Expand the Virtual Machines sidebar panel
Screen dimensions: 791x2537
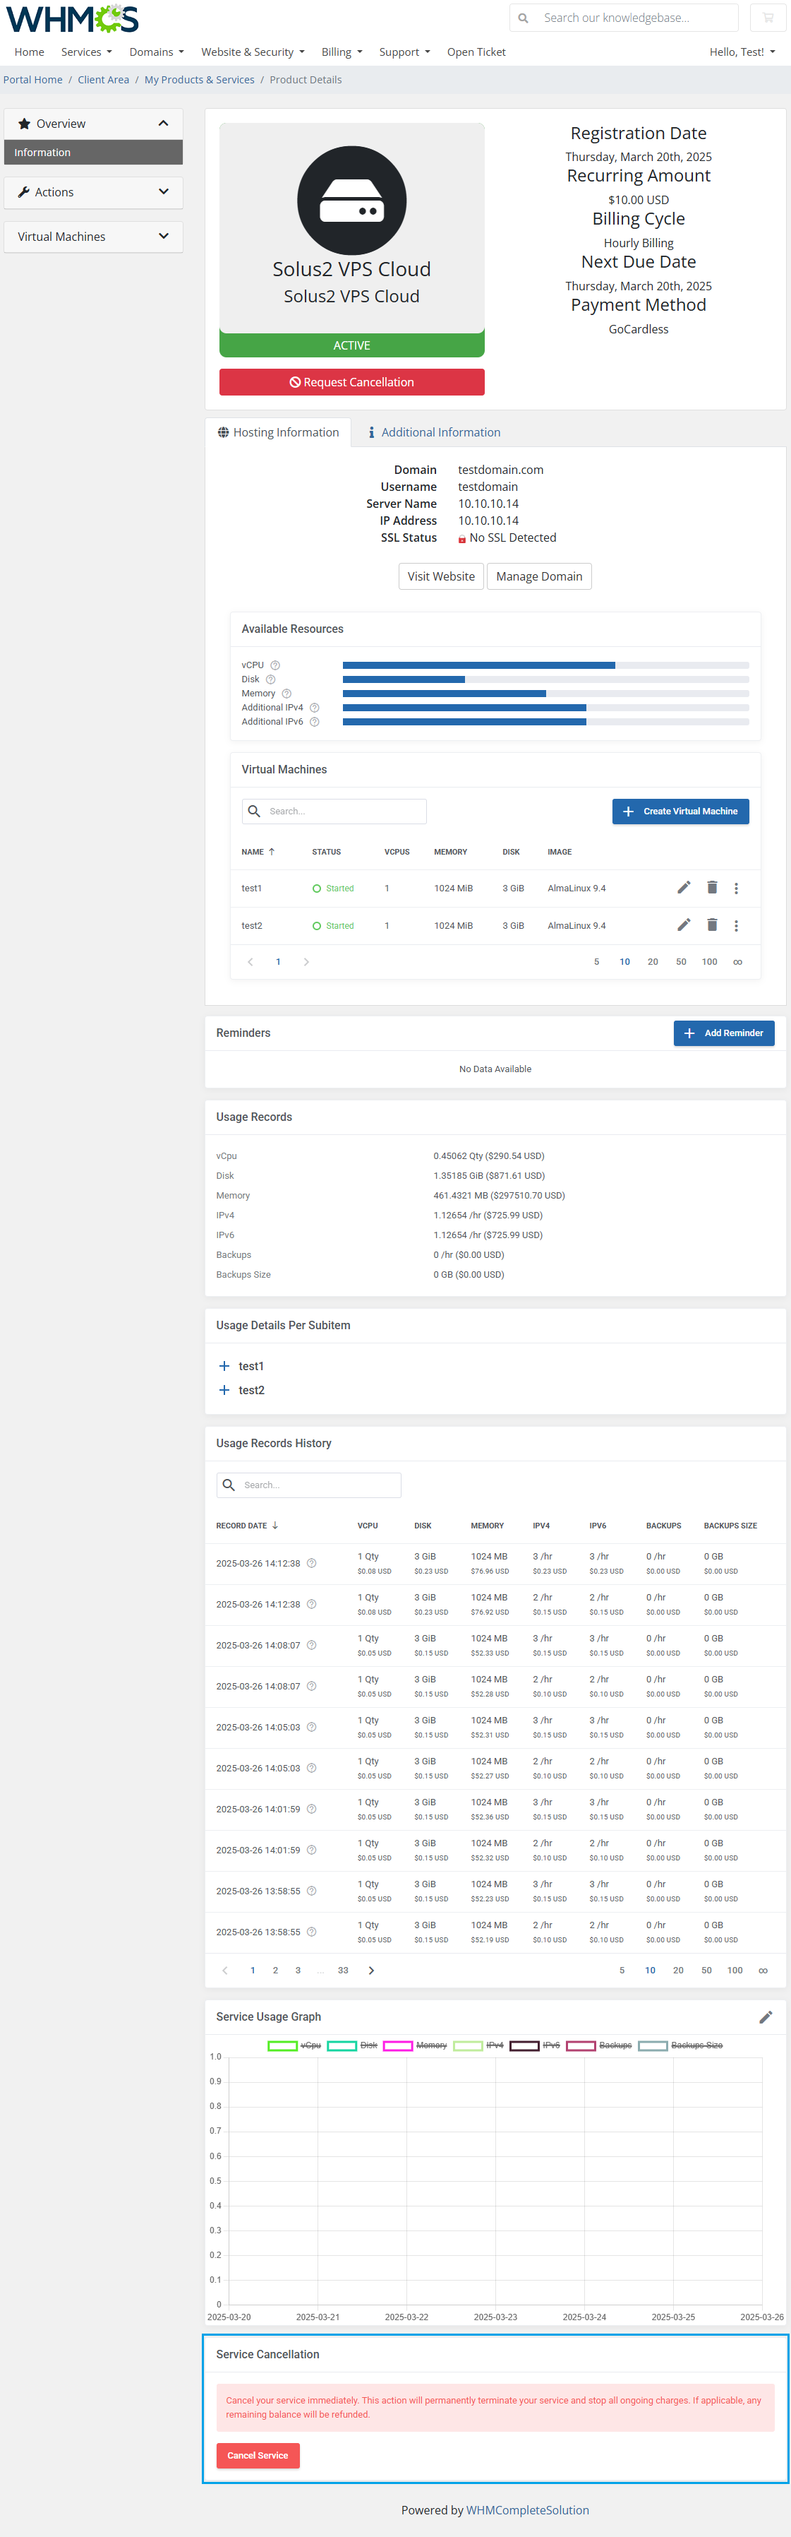point(93,237)
